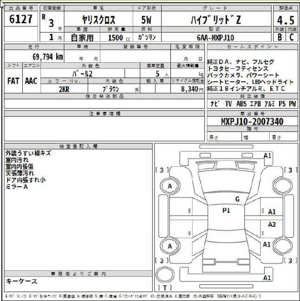
Task: Click the A2 damage mark on the diagram
Action: 272,224
